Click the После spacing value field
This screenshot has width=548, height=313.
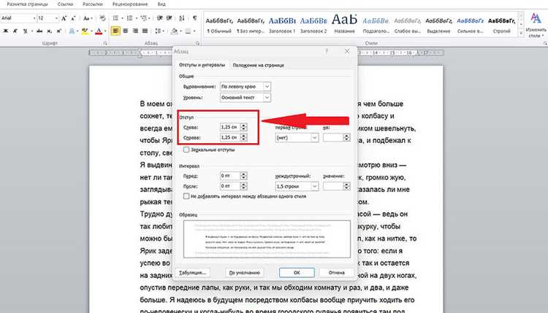230,186
